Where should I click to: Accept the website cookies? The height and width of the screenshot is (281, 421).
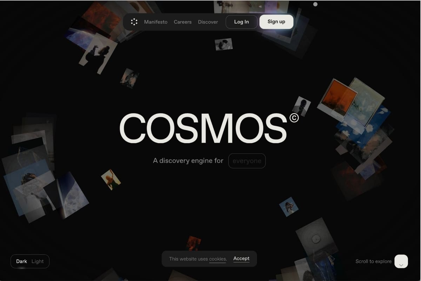tap(241, 258)
